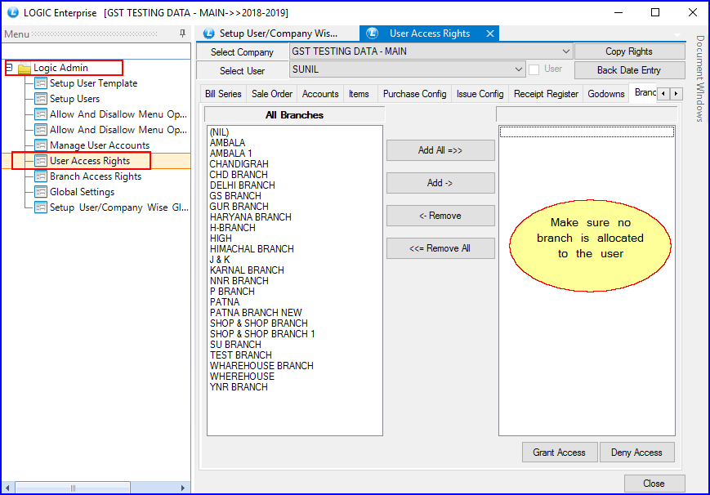The height and width of the screenshot is (495, 710).
Task: Switch to the Godowns tab
Action: [605, 94]
